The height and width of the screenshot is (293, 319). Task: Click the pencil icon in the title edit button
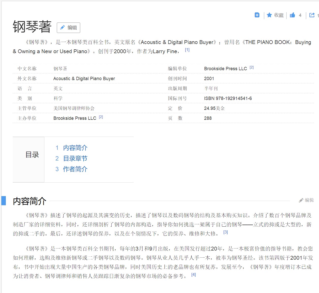point(62,27)
